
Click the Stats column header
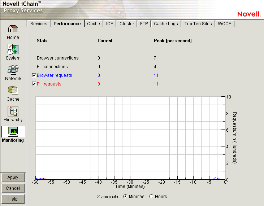(x=42, y=41)
